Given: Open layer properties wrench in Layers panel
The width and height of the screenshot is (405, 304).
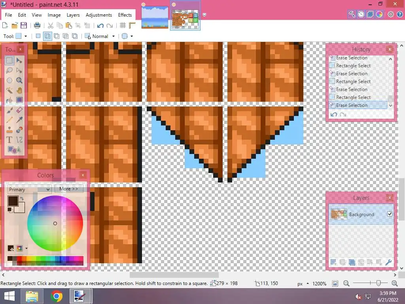Looking at the screenshot, I should tap(388, 262).
